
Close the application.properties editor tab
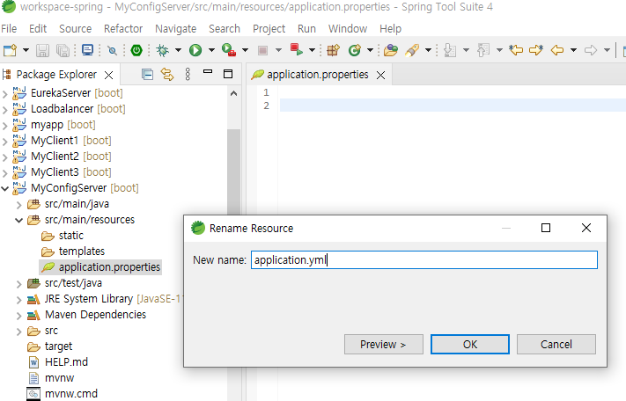(x=381, y=75)
